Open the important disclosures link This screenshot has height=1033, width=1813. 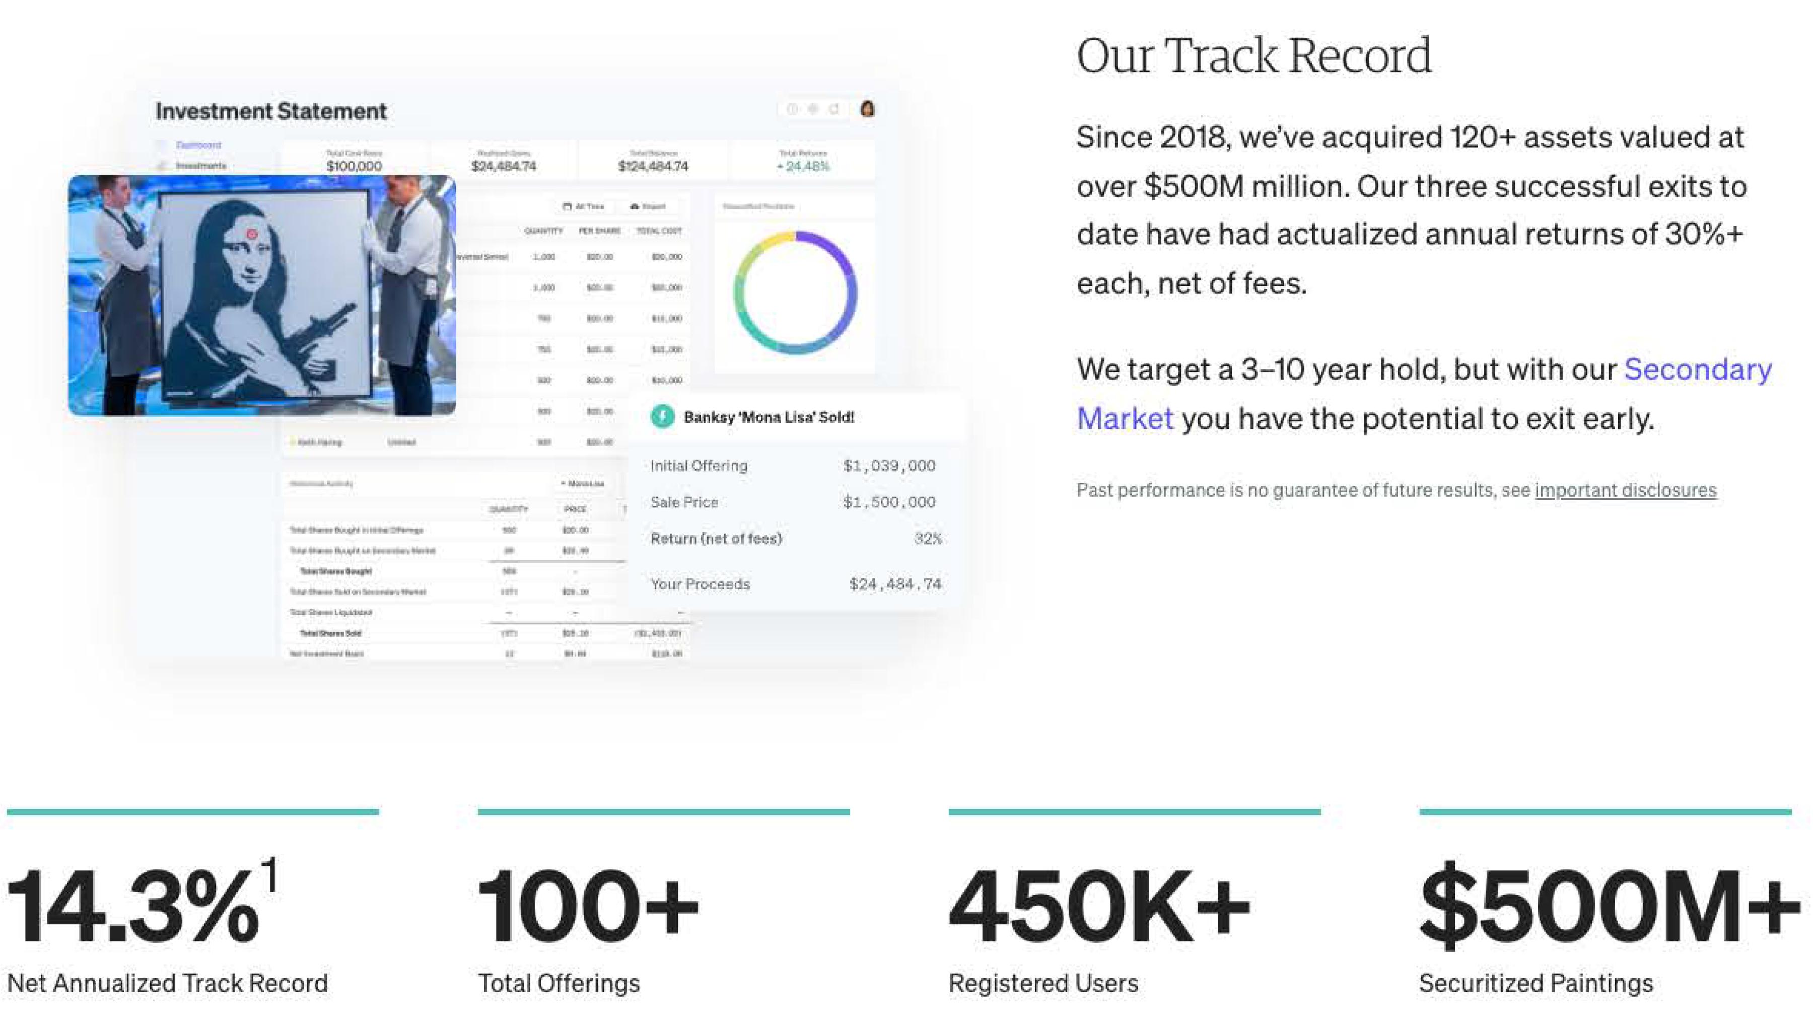tap(1625, 490)
